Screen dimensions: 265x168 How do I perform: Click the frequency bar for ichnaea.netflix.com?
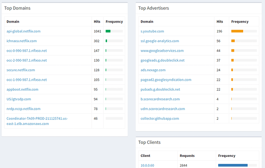[106, 41]
